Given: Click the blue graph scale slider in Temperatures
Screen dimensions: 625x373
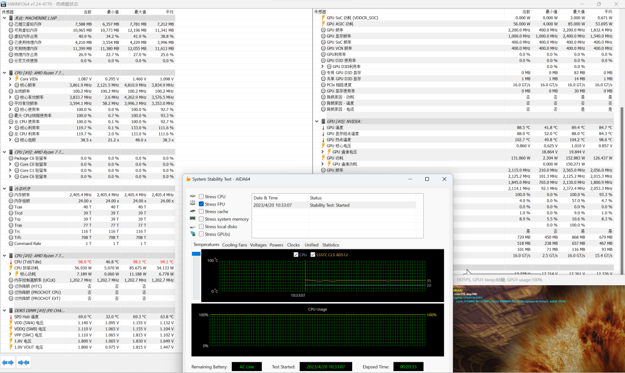Looking at the screenshot, I should (x=196, y=254).
